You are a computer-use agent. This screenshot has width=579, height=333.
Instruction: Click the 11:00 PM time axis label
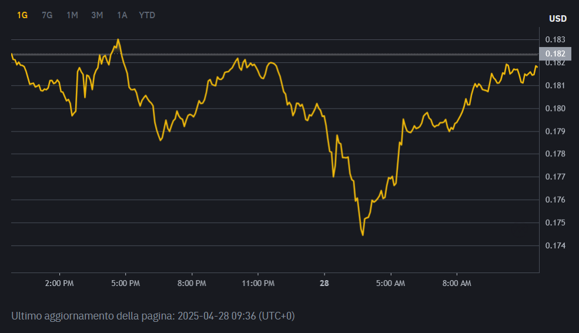tap(258, 283)
